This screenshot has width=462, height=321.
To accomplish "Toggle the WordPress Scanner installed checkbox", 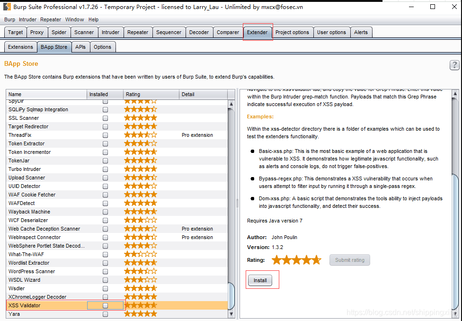I will [x=105, y=271].
